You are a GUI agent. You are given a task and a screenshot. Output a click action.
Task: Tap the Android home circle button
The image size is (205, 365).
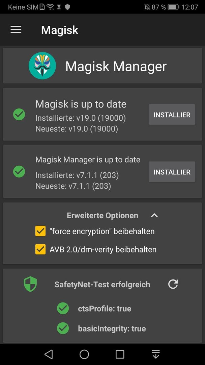[x=84, y=354]
